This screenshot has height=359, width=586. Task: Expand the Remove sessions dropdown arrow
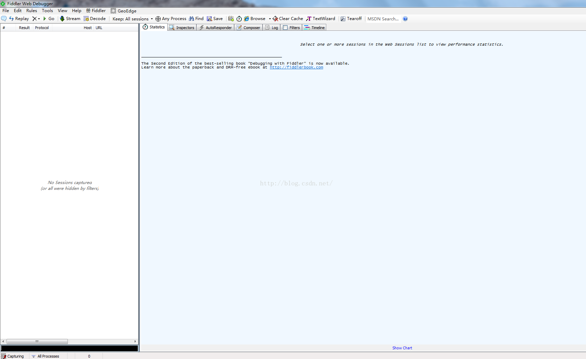coord(39,19)
